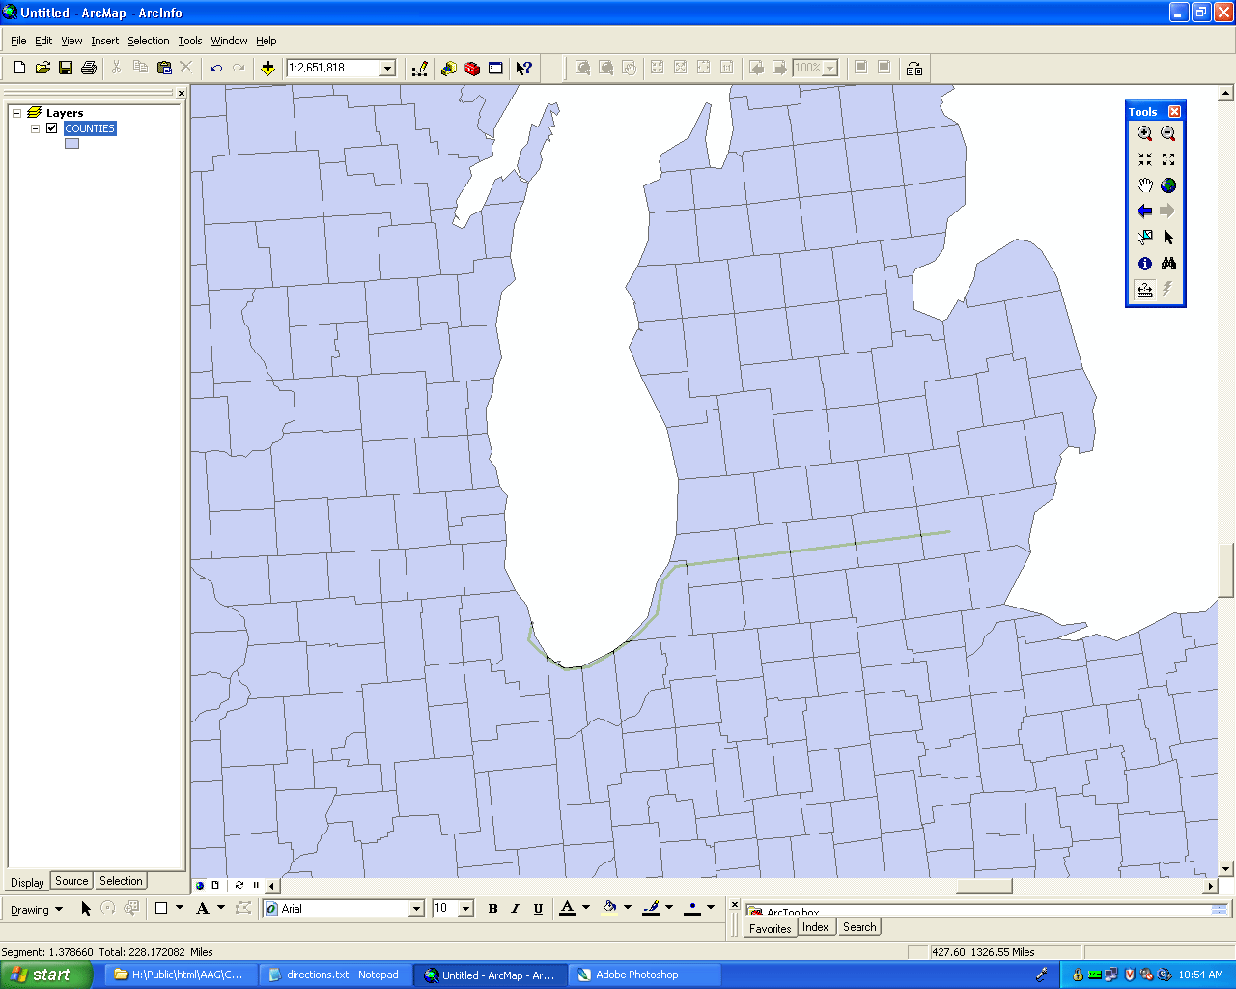The image size is (1236, 989).
Task: Uncheck the COUNTIES layer visibility checkbox
Action: [x=52, y=128]
